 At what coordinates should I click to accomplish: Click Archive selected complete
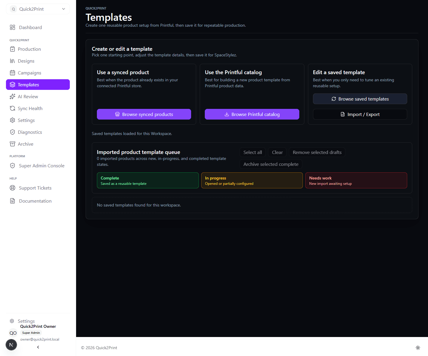coord(271,164)
